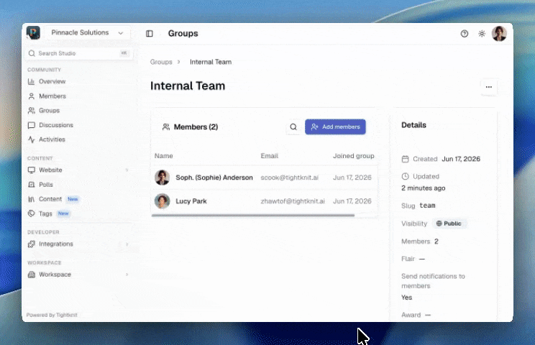Click the Email column header
Image resolution: width=535 pixels, height=345 pixels.
270,156
